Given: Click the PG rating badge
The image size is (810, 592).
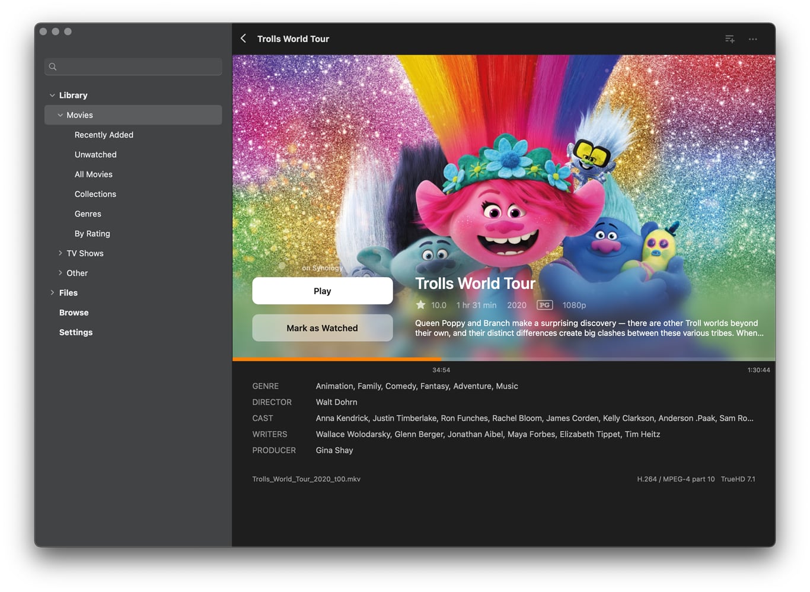Looking at the screenshot, I should click(x=544, y=305).
